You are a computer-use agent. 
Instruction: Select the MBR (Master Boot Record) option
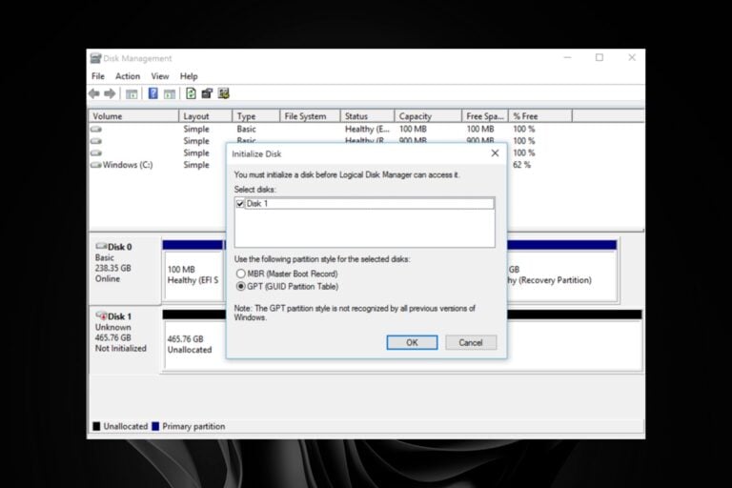[240, 274]
